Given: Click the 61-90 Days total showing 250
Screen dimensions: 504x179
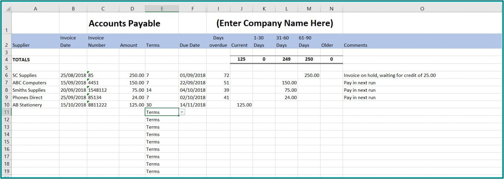Looking at the screenshot, I should click(x=309, y=59).
